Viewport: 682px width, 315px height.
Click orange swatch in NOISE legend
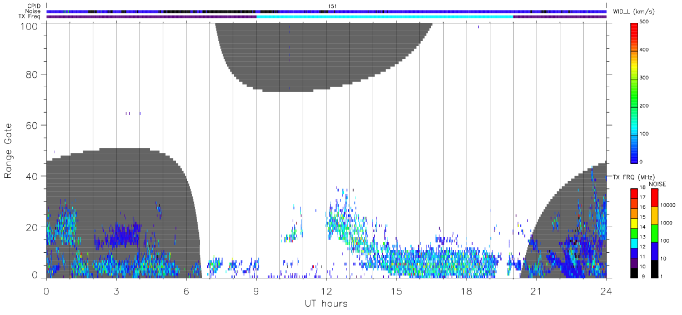[654, 216]
